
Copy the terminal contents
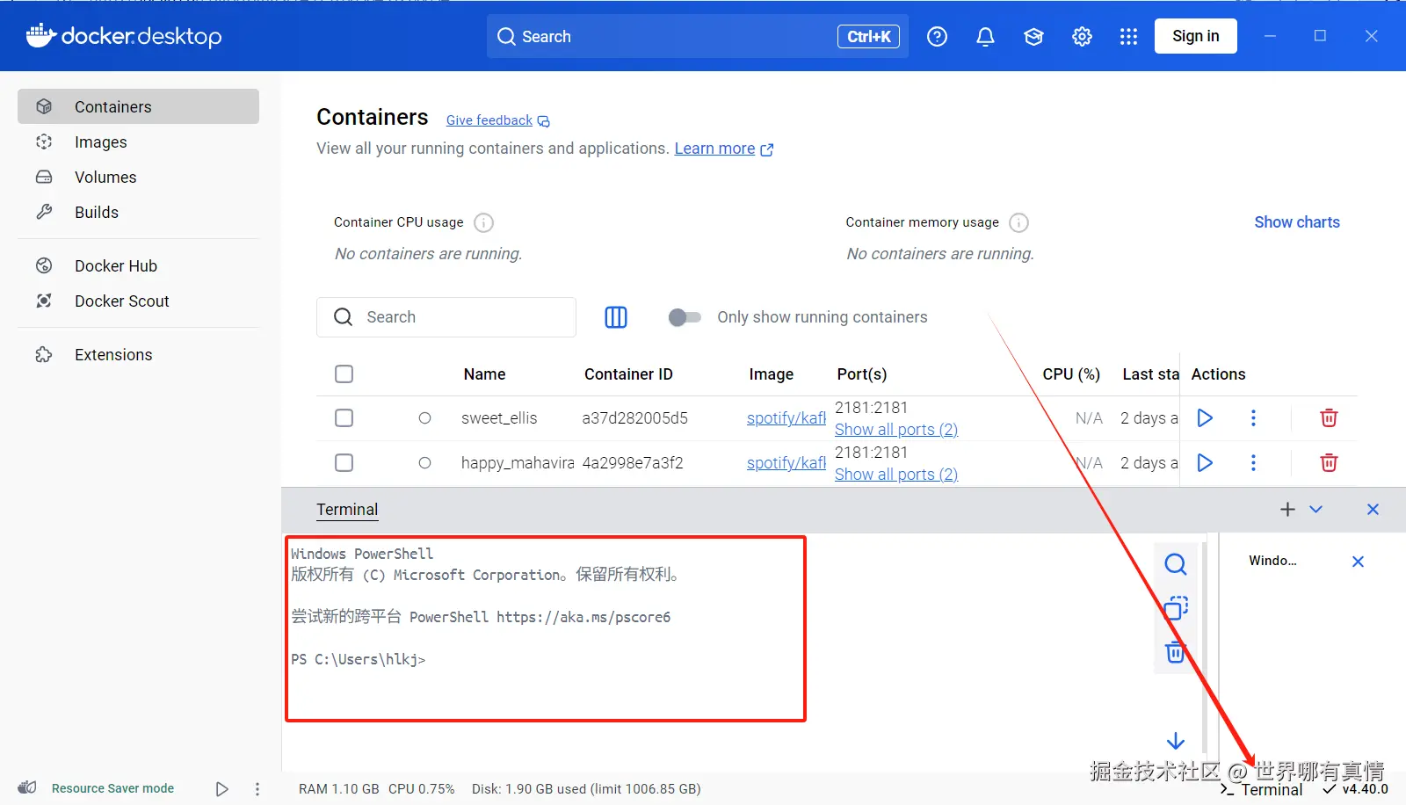point(1176,608)
